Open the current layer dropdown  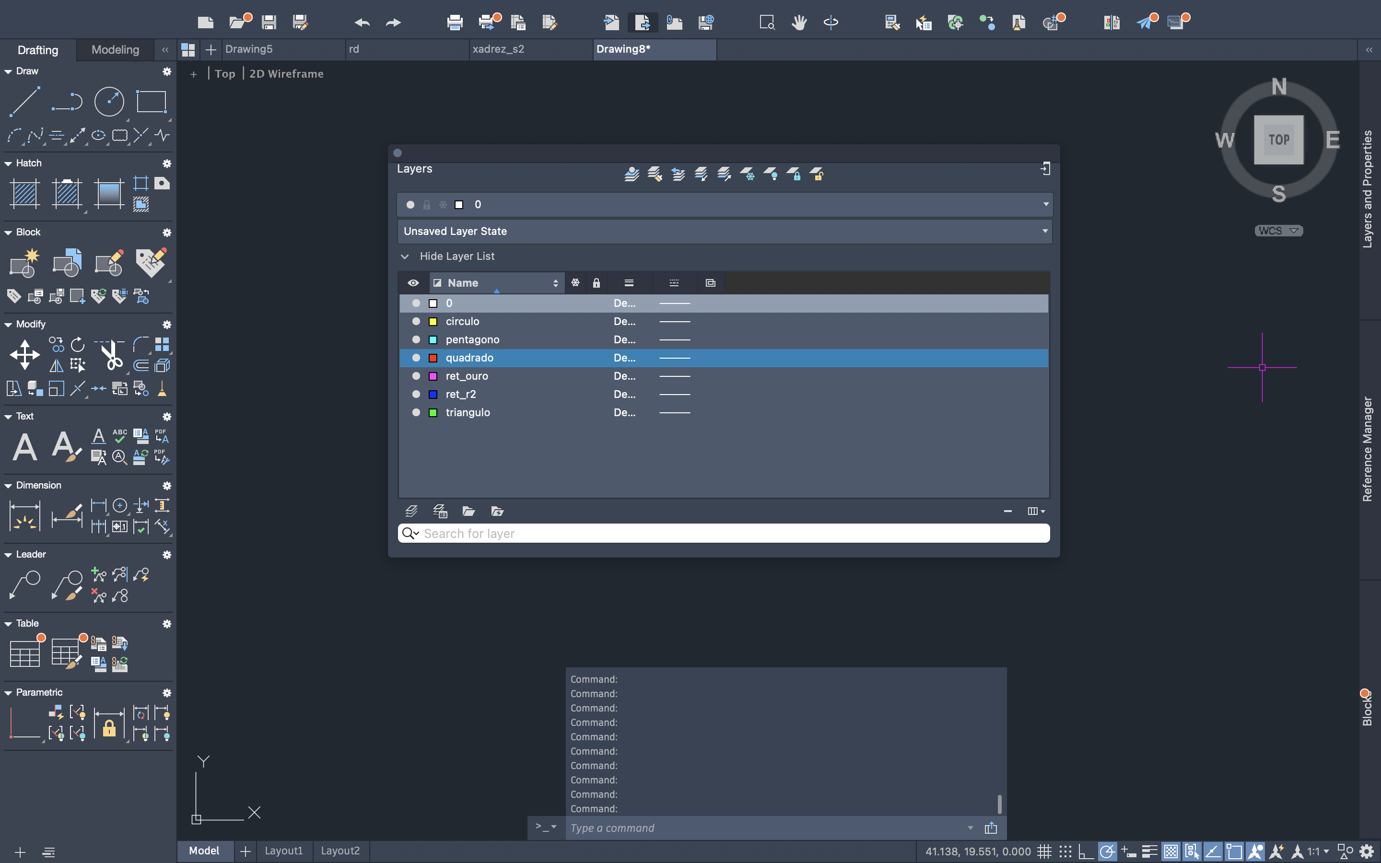coord(1045,204)
